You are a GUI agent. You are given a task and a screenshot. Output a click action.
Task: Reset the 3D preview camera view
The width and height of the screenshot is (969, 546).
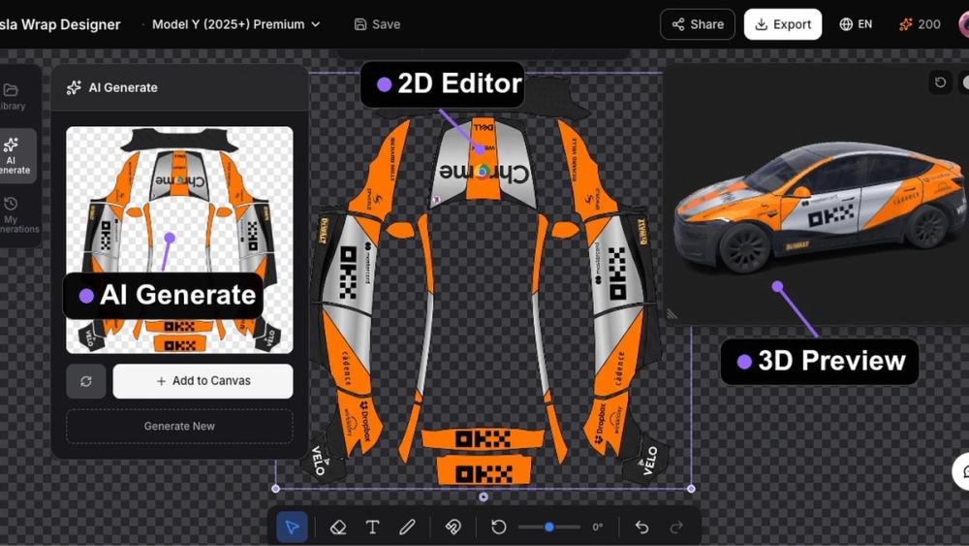941,82
